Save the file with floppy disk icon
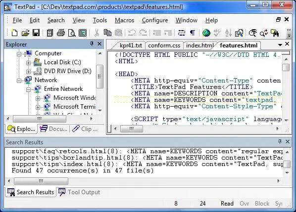296x212 pixels. click(36, 33)
